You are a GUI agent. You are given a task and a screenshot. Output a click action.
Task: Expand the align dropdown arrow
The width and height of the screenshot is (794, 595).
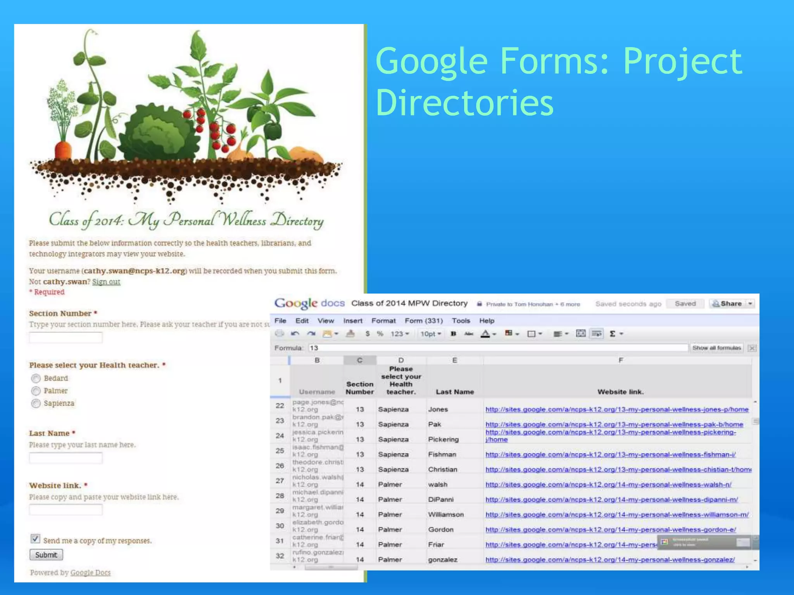(x=566, y=334)
